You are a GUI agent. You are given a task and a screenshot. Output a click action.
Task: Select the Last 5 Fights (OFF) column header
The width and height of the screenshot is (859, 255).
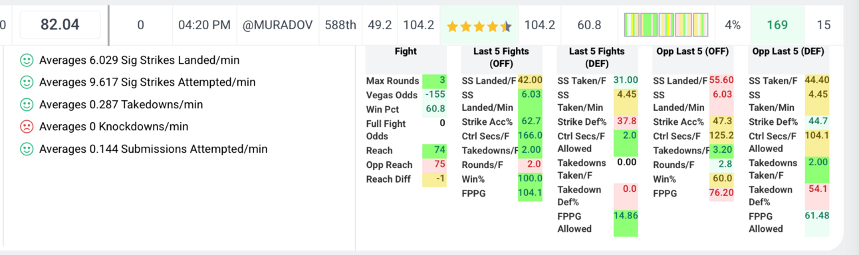pyautogui.click(x=501, y=58)
